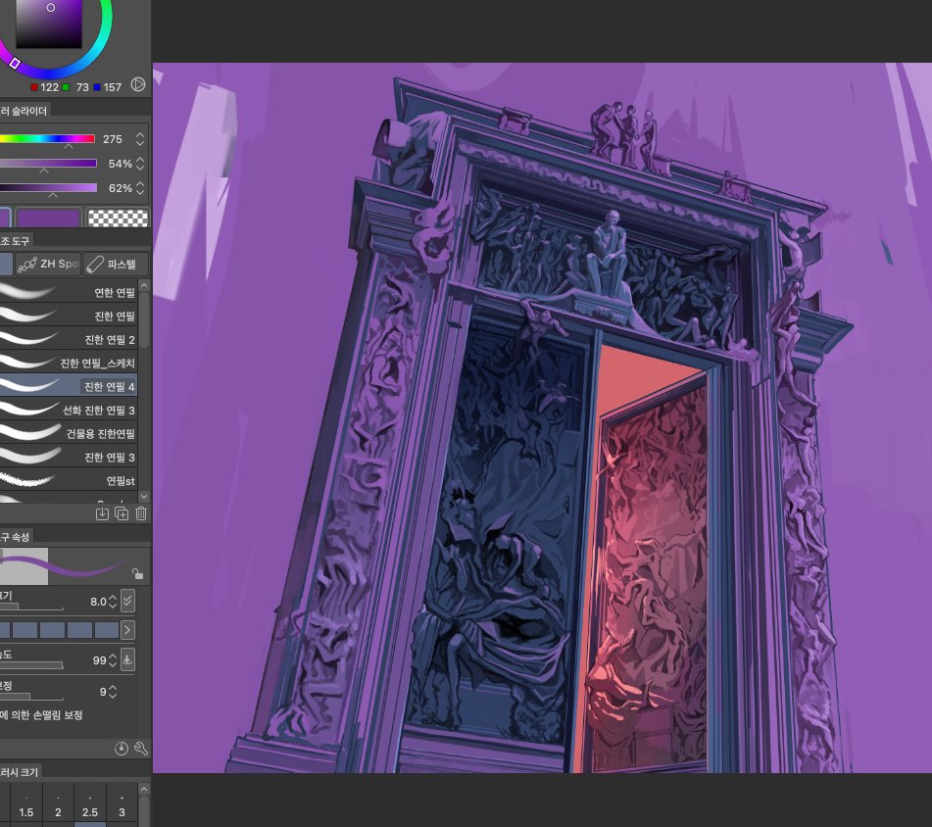Adjust the brush size slider bar
The width and height of the screenshot is (932, 827).
click(31, 607)
